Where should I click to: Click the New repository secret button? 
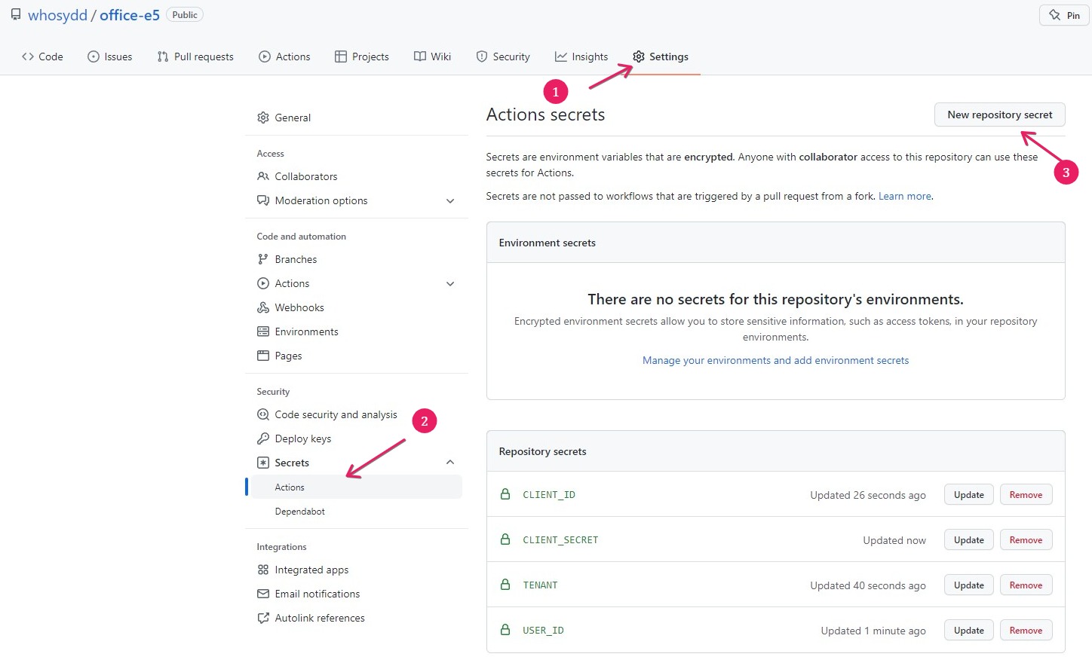[x=1000, y=115]
